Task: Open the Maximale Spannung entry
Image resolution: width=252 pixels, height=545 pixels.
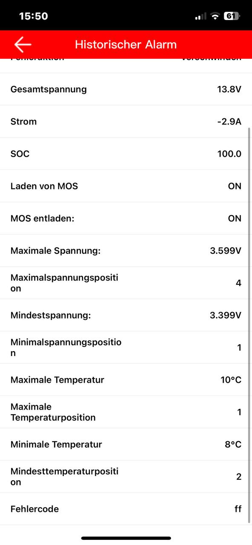Action: tap(126, 251)
